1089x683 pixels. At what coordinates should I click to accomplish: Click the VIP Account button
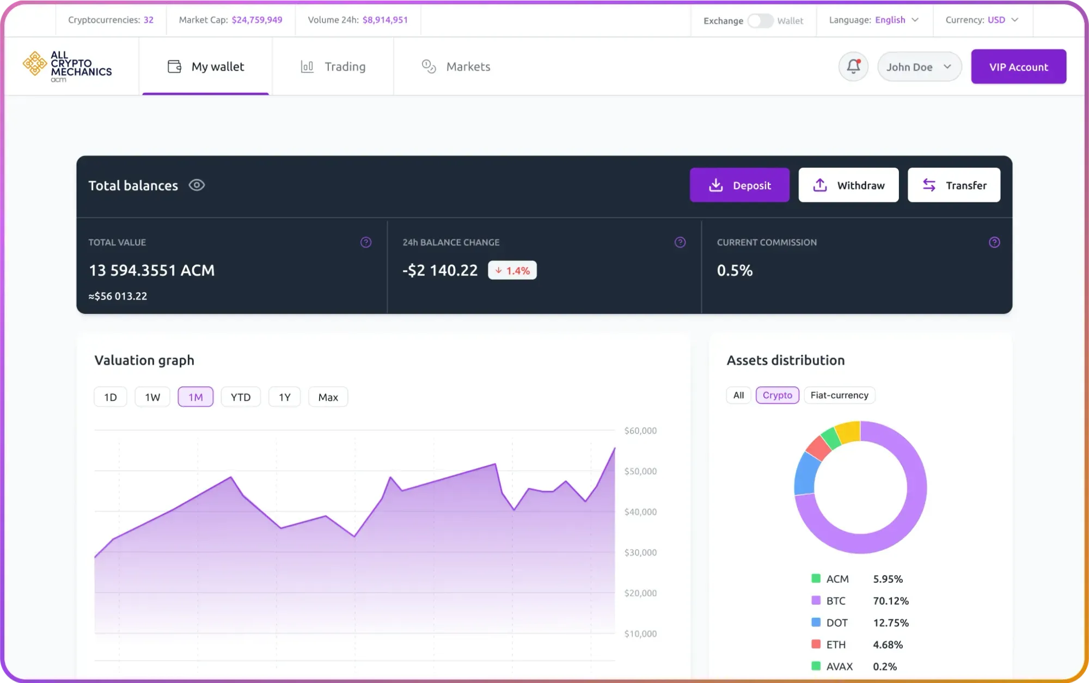click(x=1018, y=66)
